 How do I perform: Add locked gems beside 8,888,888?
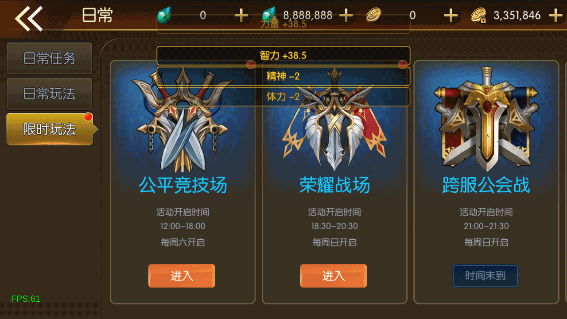346,16
